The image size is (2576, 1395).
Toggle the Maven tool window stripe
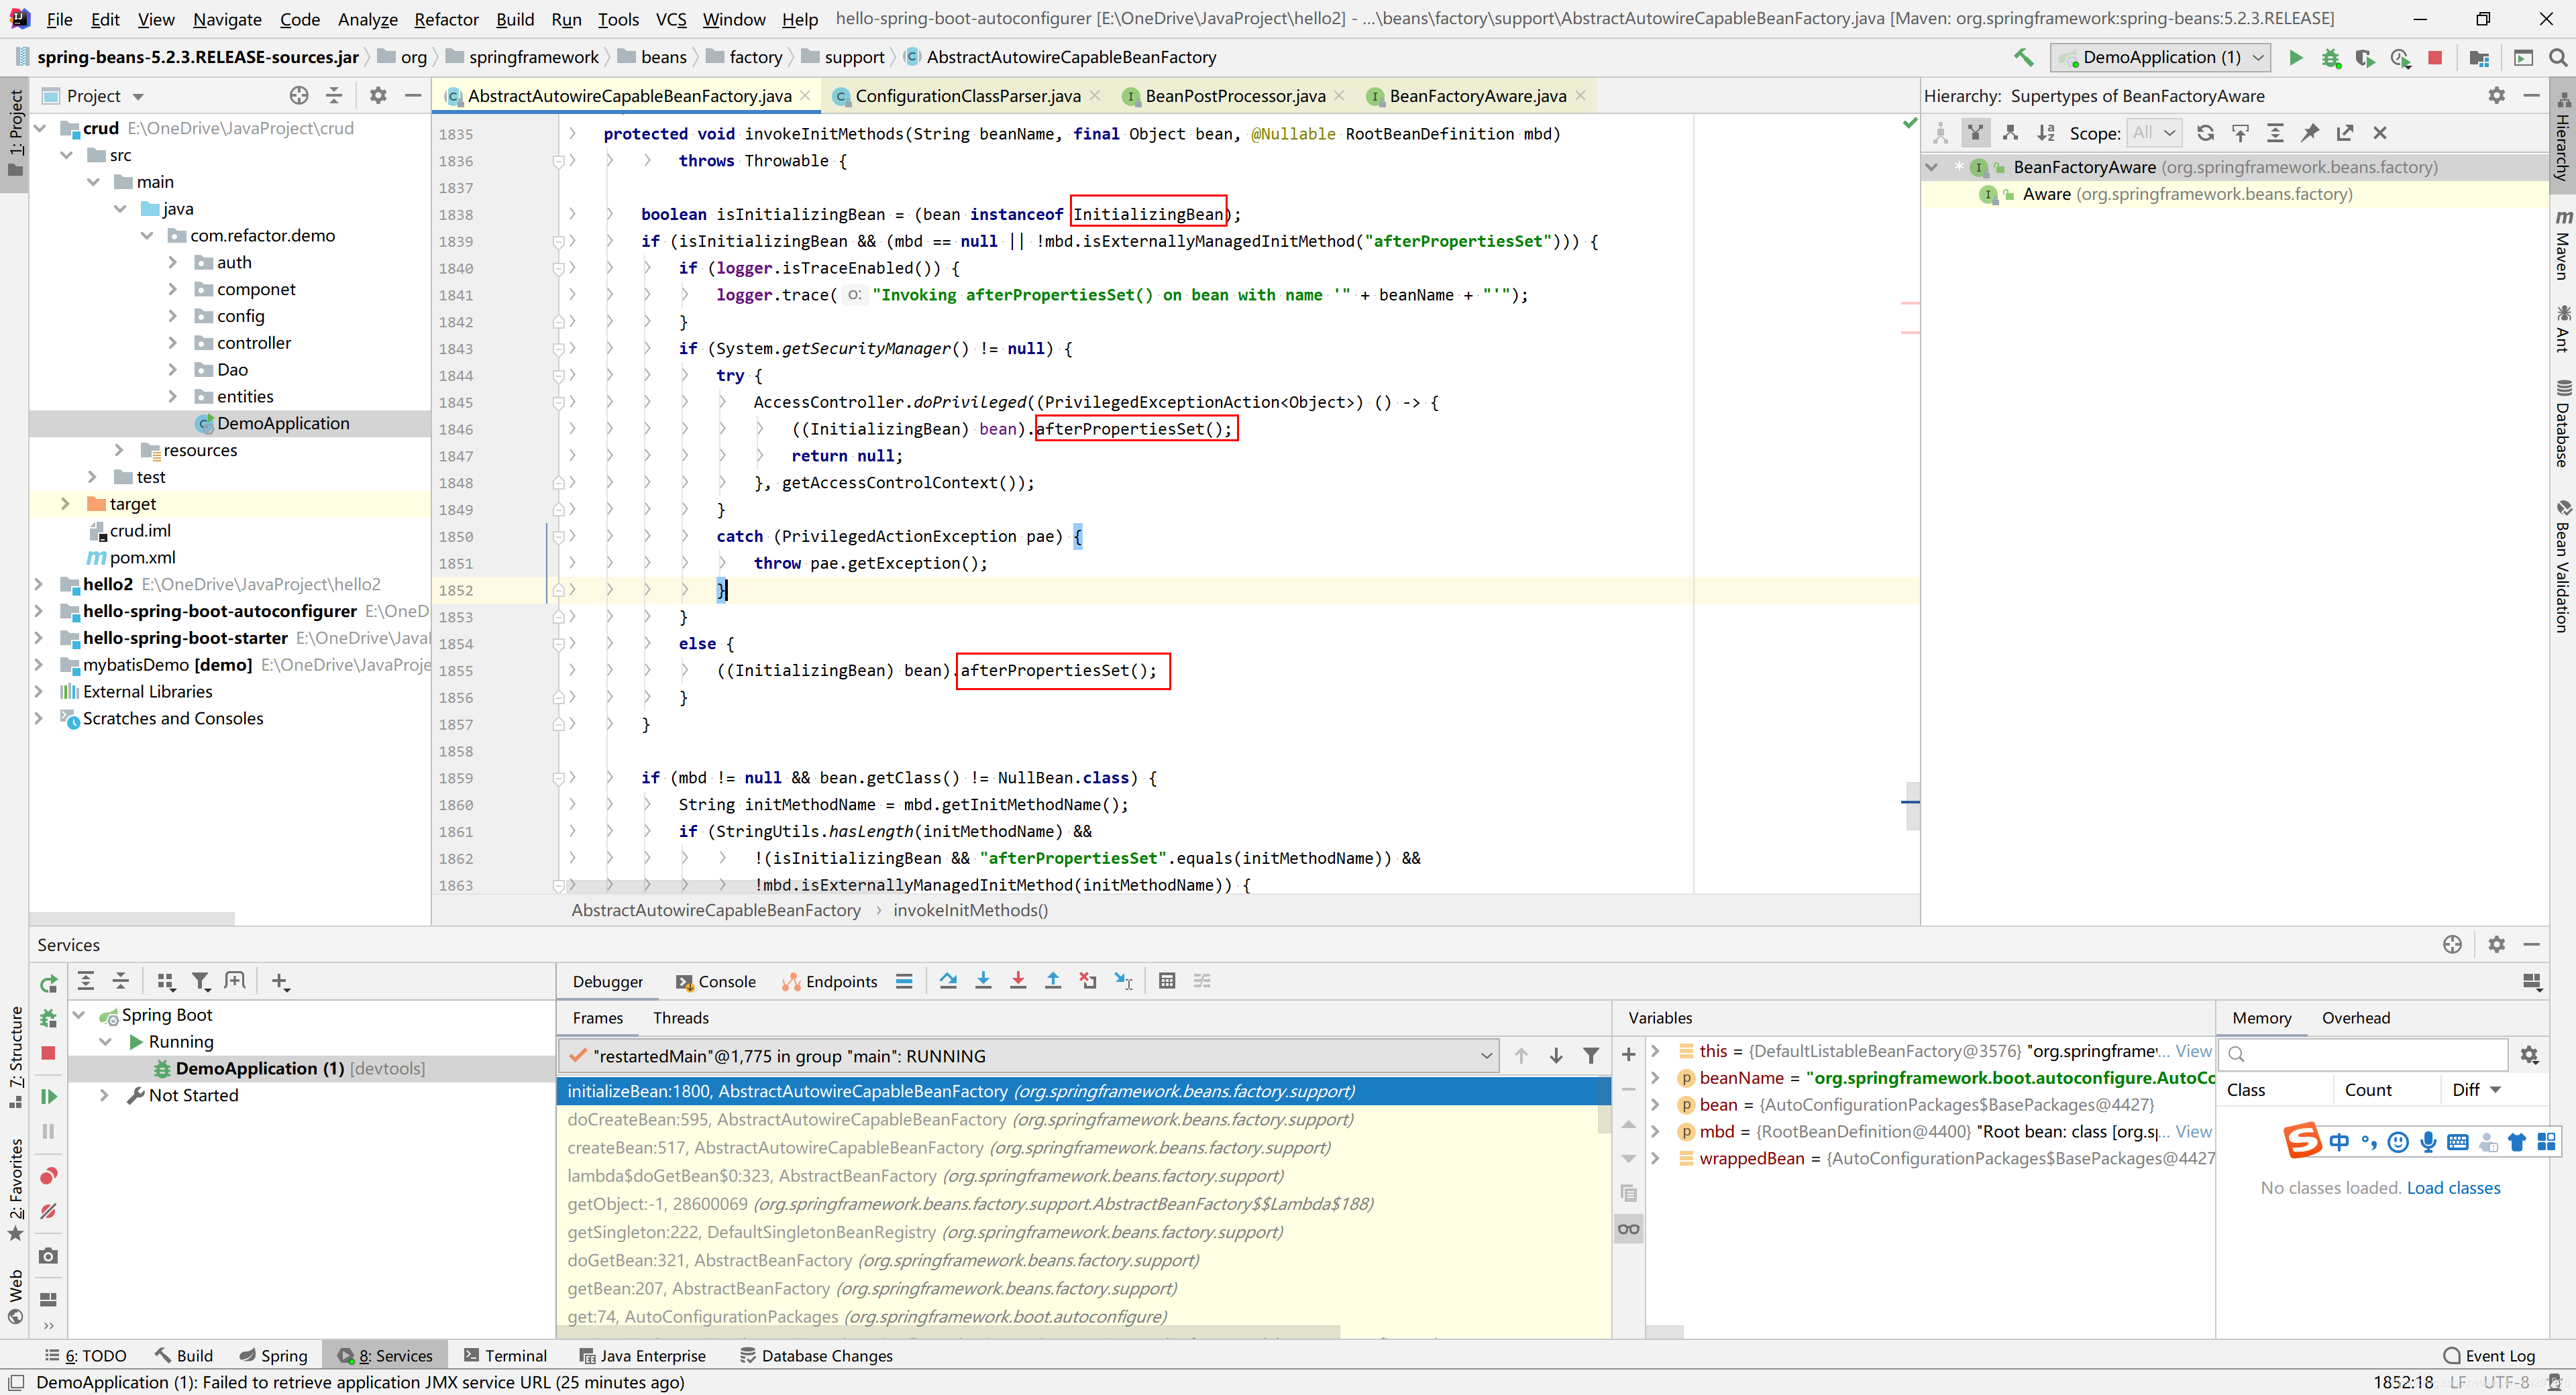(x=2562, y=243)
